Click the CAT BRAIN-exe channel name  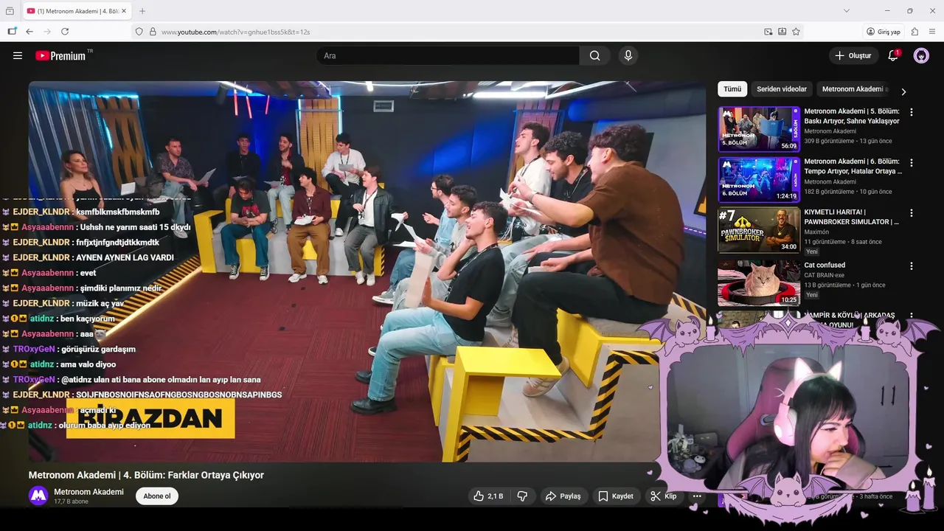[825, 275]
